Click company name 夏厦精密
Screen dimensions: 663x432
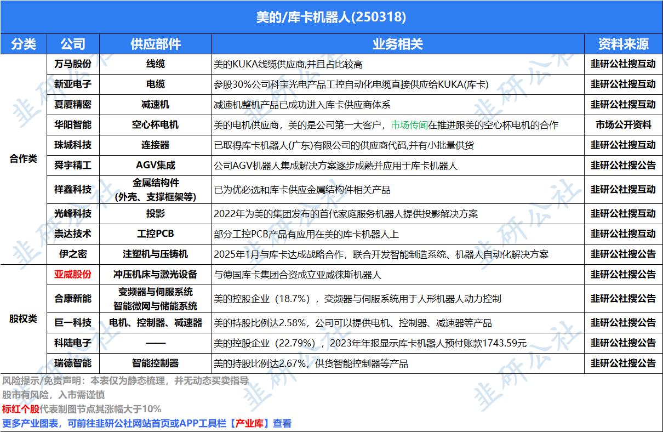click(x=73, y=104)
